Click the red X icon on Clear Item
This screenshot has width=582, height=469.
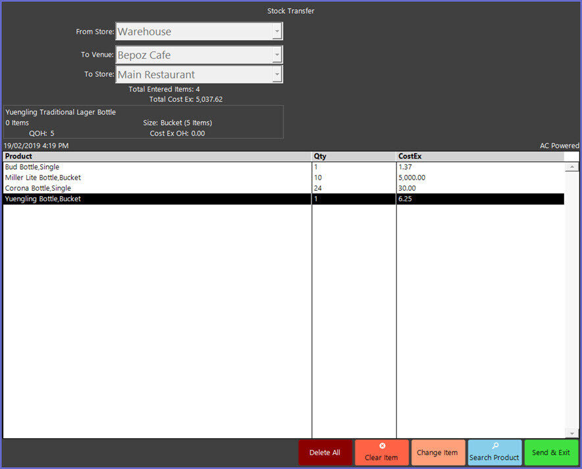tap(383, 445)
